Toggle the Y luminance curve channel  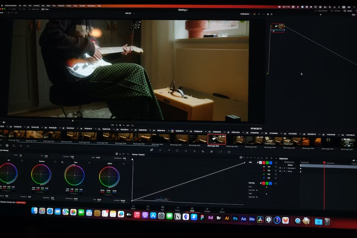[x=261, y=163]
